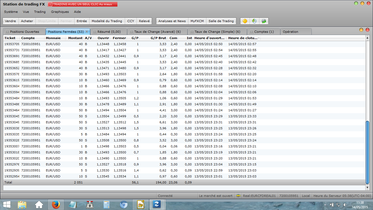Show hidden system tray icons

pos(325,205)
